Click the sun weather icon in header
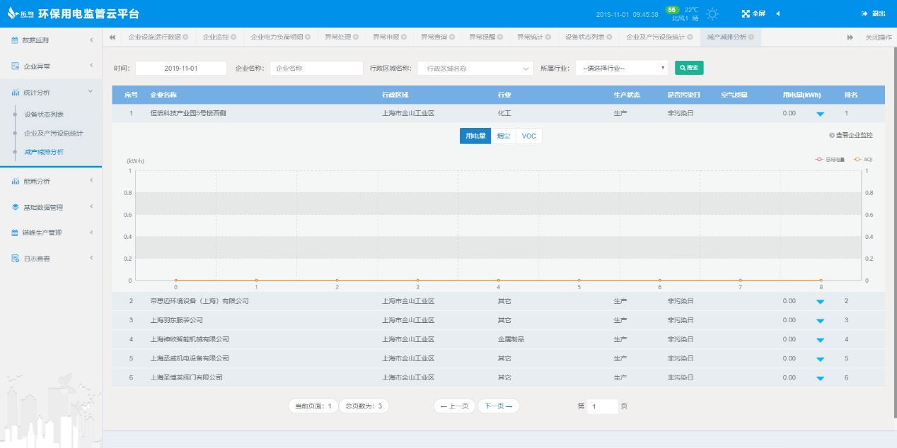897x448 pixels. [712, 14]
